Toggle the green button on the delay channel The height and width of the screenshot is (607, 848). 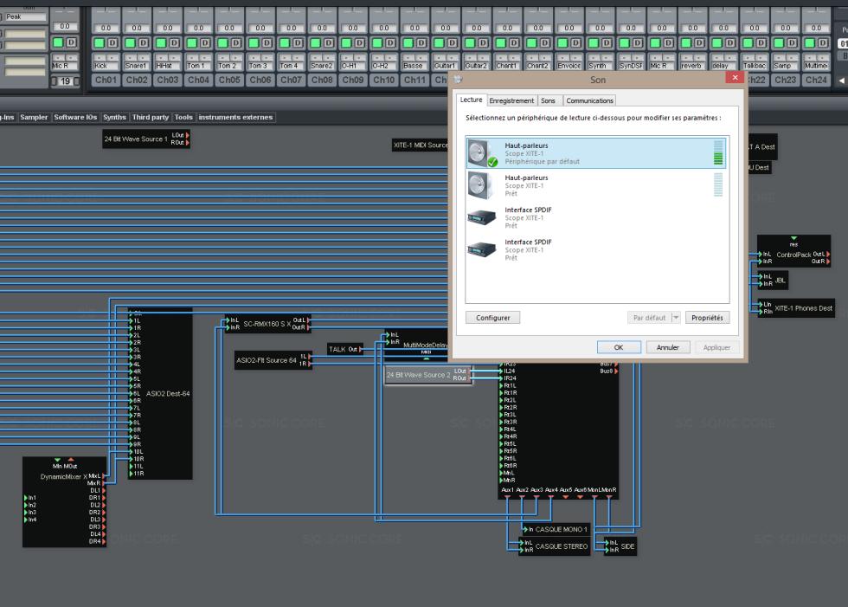click(717, 42)
